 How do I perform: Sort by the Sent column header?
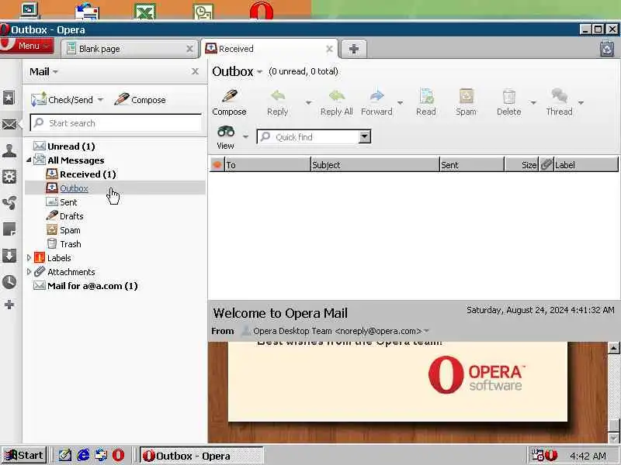[472, 165]
